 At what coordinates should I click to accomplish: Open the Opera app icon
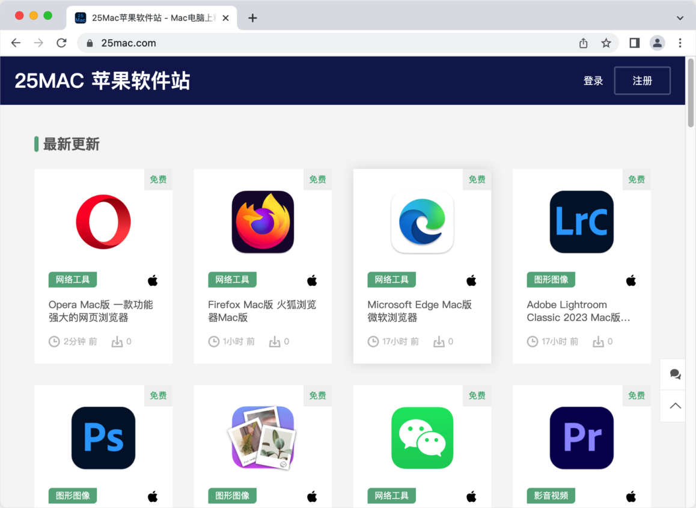click(x=103, y=221)
